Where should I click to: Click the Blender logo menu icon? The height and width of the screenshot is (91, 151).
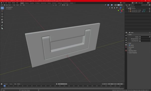tap(1, 3)
